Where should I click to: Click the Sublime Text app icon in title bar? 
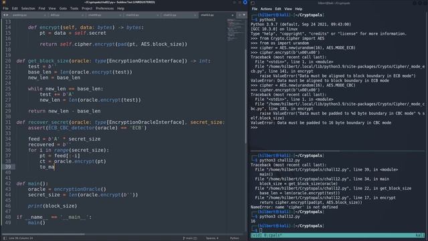[x=4, y=2]
